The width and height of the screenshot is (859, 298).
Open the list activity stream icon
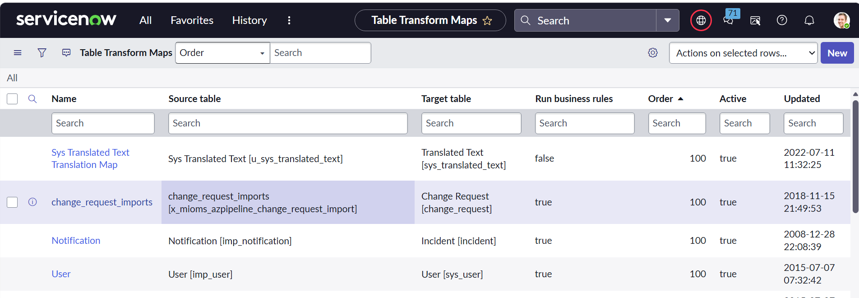pos(66,53)
